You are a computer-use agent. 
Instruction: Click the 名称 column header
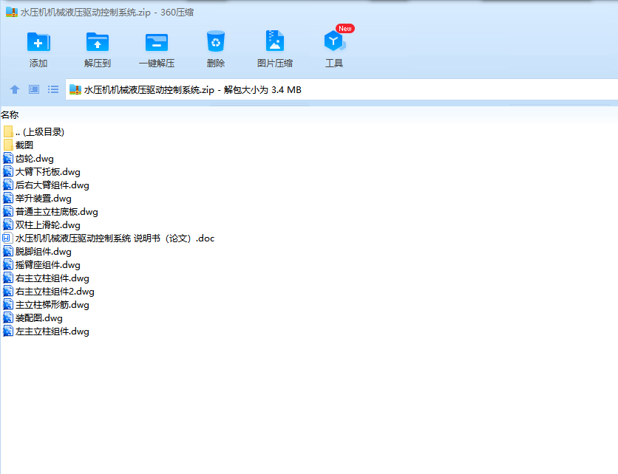tap(10, 115)
